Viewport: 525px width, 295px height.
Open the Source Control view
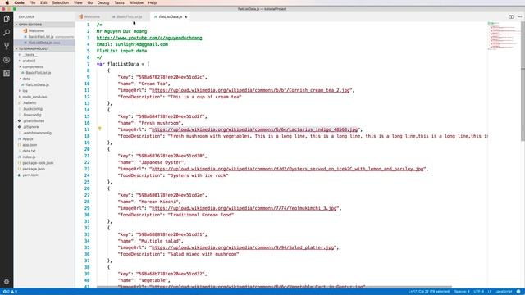(x=7, y=46)
